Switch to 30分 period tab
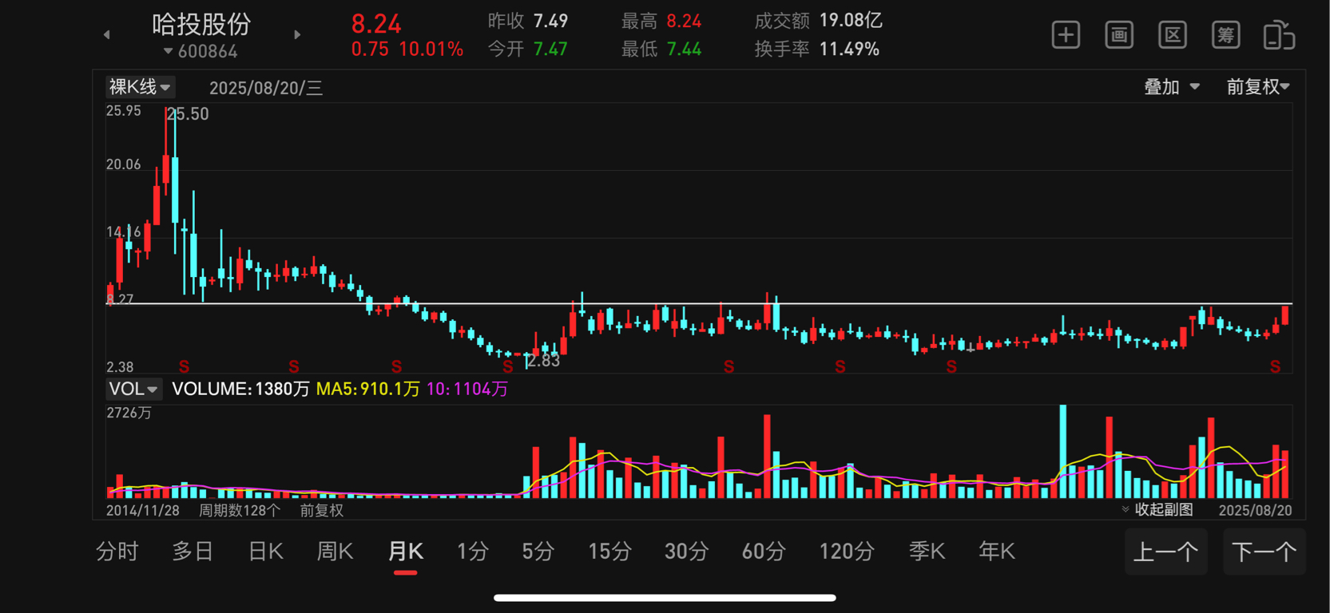1330x613 pixels. coord(687,552)
